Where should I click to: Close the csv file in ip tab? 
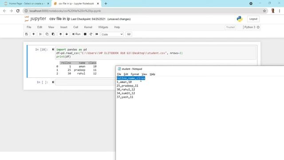click(x=98, y=4)
